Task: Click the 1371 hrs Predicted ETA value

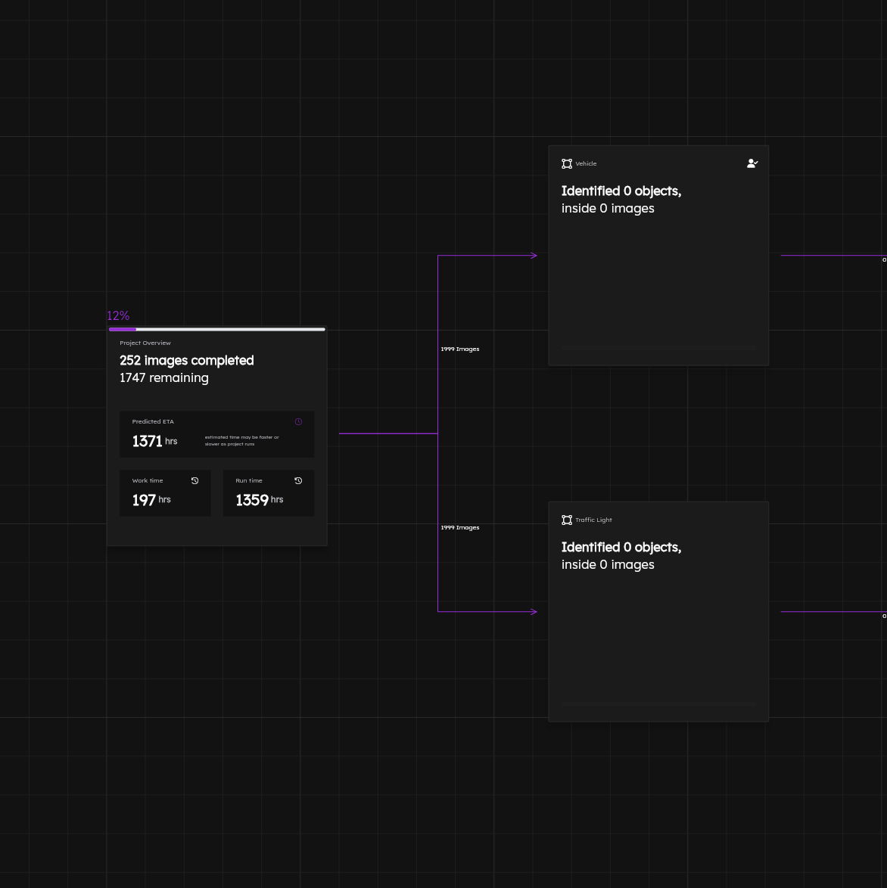Action: (x=154, y=441)
